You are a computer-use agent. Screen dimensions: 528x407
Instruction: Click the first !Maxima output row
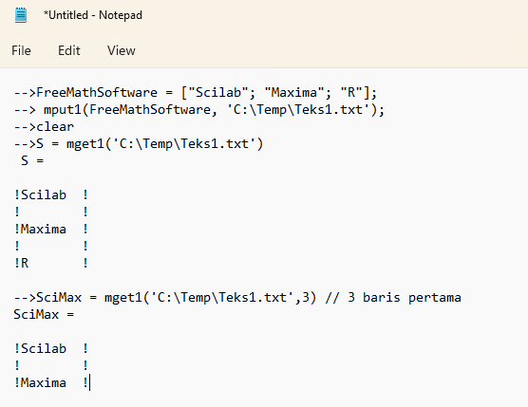[51, 230]
